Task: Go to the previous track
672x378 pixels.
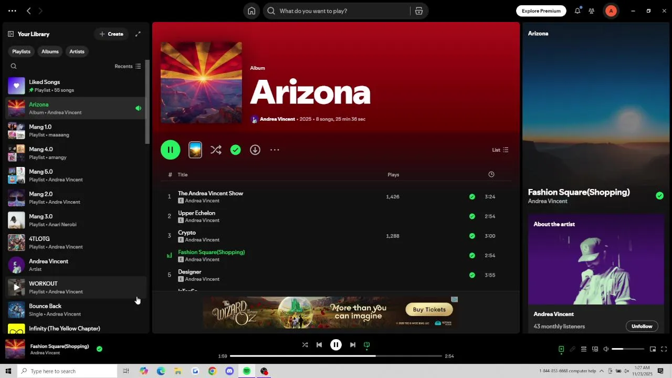Action: 319,345
